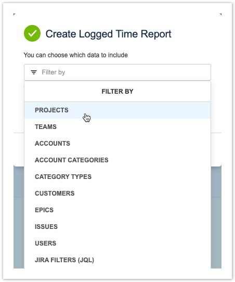The height and width of the screenshot is (282, 235).
Task: Focus the Filter by input field
Action: click(x=117, y=72)
